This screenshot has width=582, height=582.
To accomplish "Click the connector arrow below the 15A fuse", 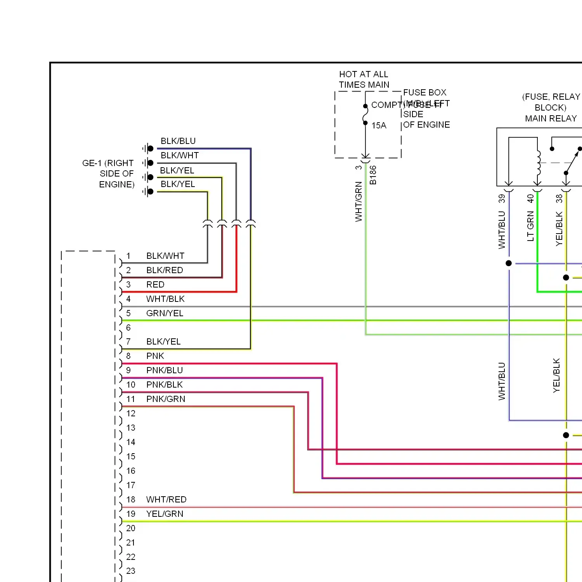I will [365, 158].
